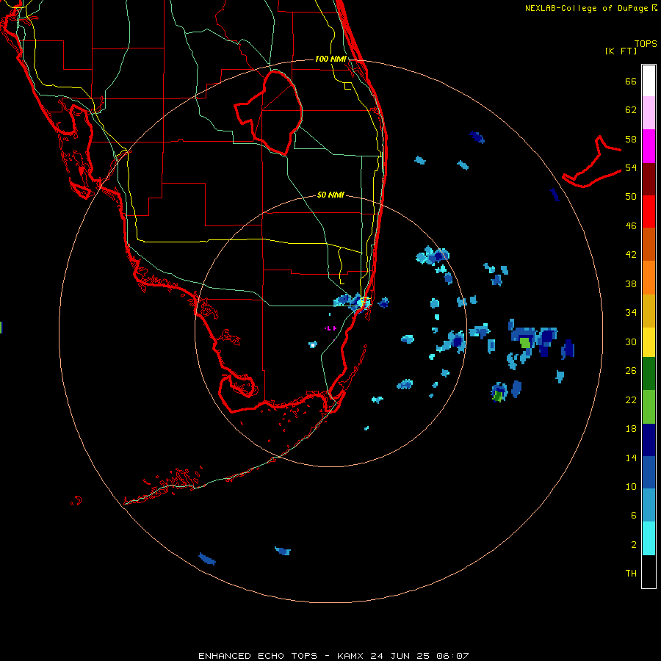Click the black TH legend swatch

coord(649,571)
